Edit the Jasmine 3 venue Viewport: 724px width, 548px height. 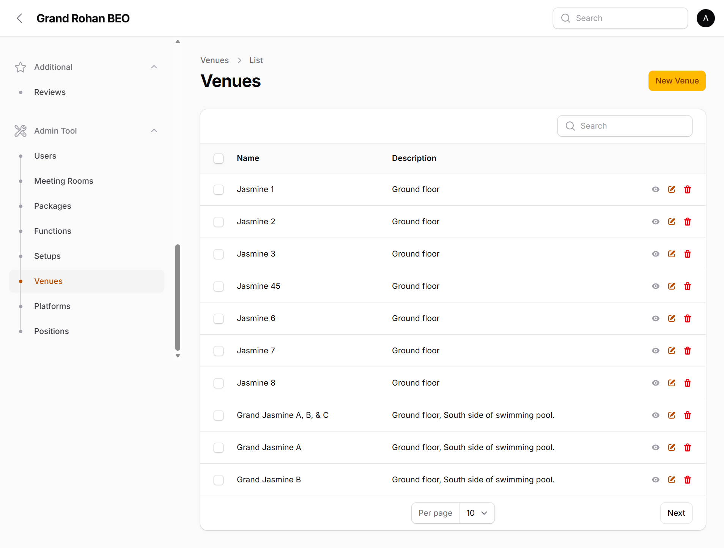click(x=671, y=254)
